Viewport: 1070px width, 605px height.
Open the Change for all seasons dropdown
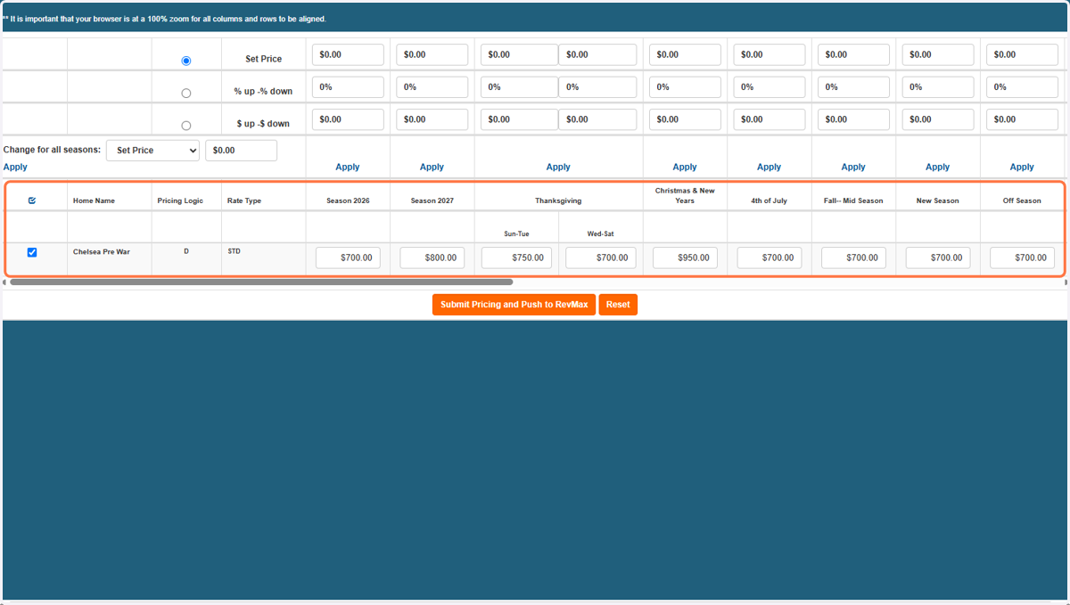(152, 151)
